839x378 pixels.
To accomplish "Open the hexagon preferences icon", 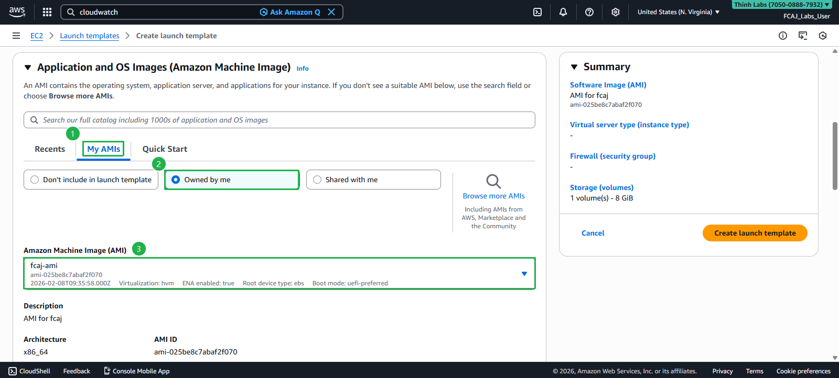I will [x=823, y=36].
